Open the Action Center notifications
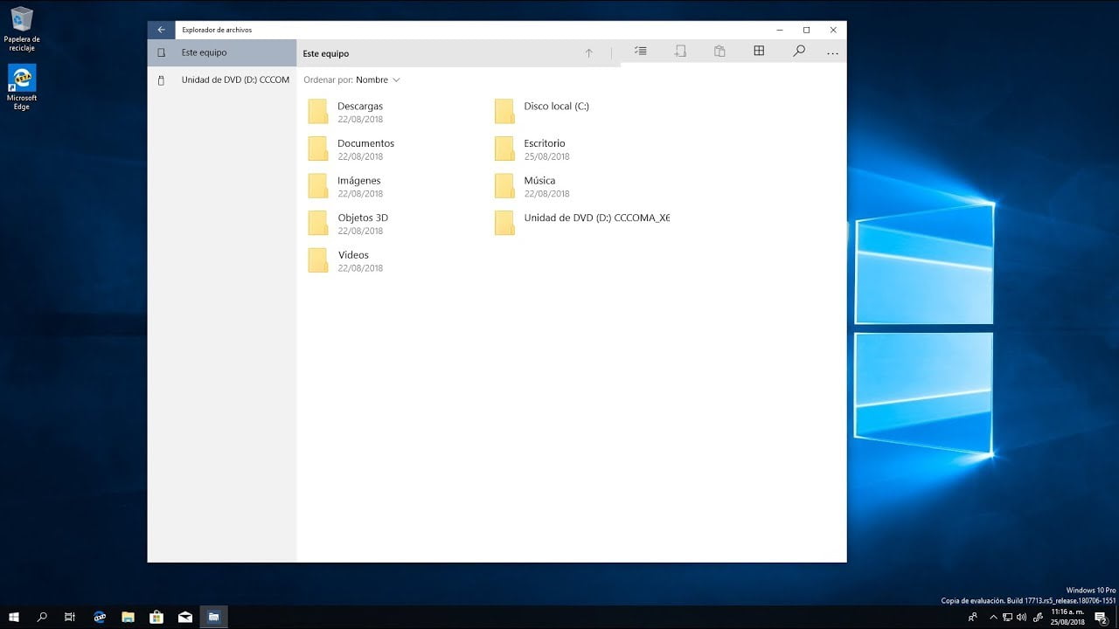This screenshot has height=629, width=1119. 1103,617
